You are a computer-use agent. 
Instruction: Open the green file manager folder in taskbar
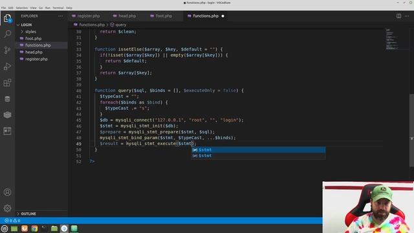pyautogui.click(x=54, y=228)
